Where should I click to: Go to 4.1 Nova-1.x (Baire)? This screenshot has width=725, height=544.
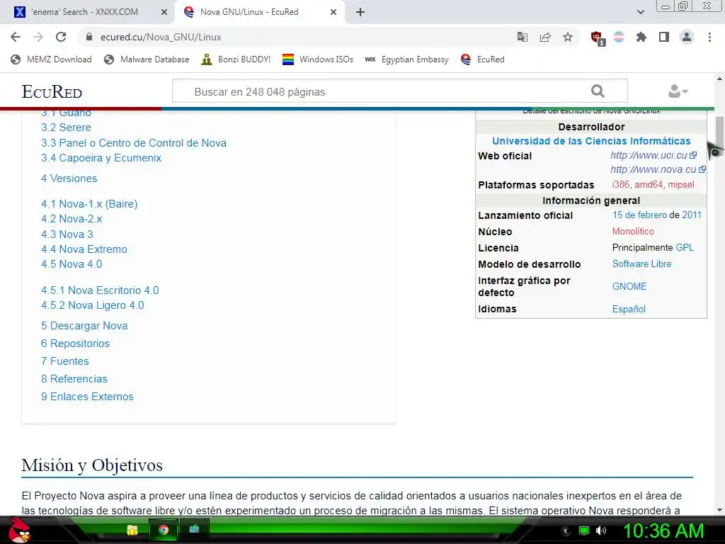point(89,203)
